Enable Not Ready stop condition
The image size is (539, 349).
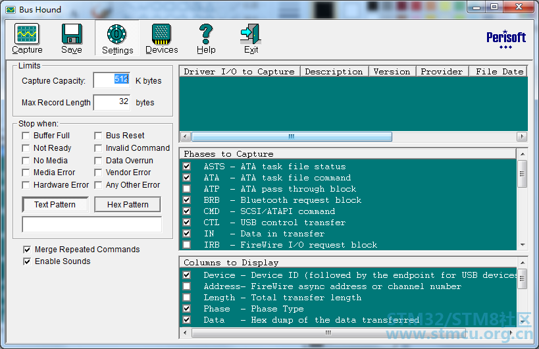pos(26,148)
